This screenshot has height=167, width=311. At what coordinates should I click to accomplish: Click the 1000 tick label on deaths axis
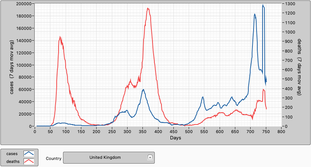tap(290, 32)
